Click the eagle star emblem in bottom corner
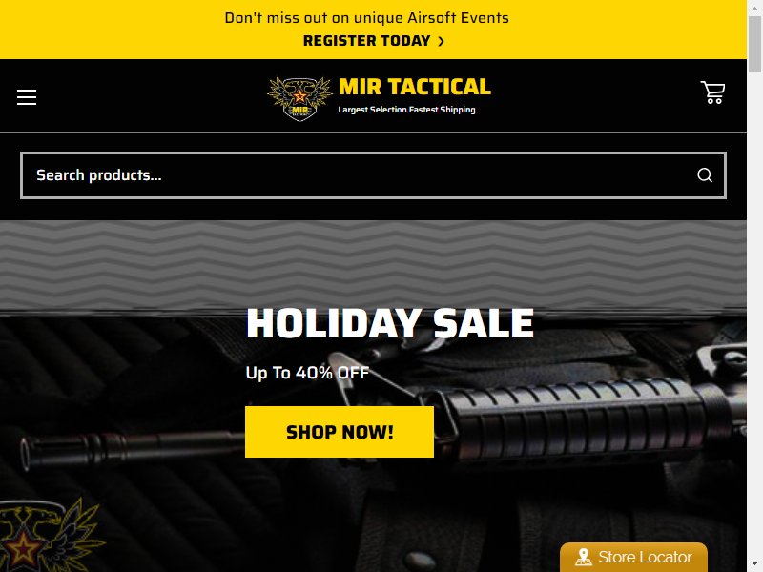 (x=49, y=536)
